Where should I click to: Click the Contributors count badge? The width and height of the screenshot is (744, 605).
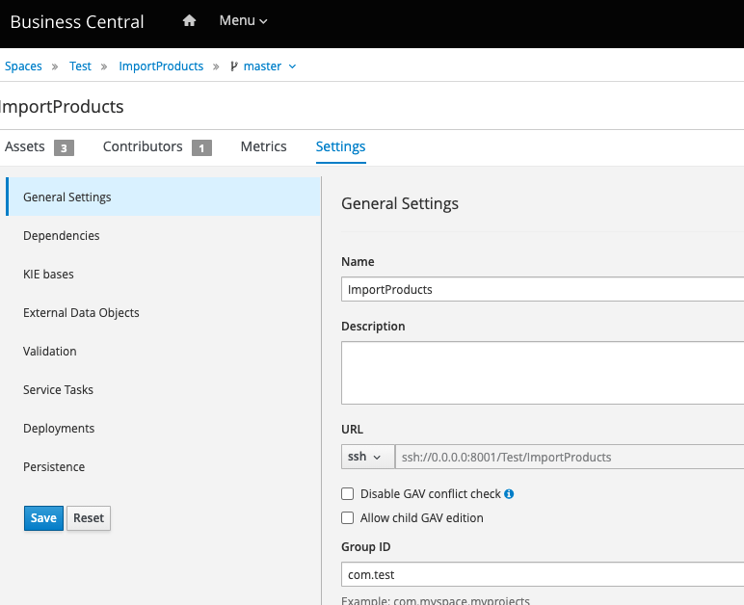click(200, 147)
